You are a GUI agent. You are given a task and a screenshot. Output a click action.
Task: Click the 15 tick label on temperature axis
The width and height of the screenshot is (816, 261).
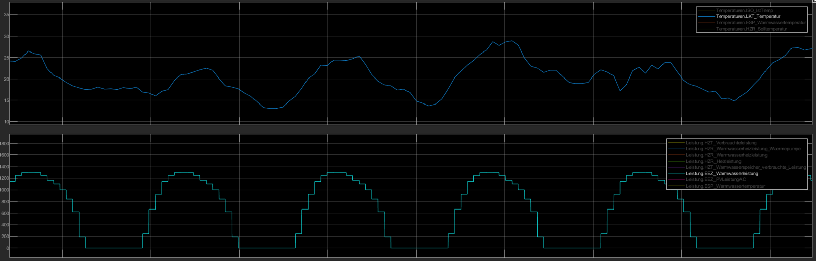coord(6,100)
